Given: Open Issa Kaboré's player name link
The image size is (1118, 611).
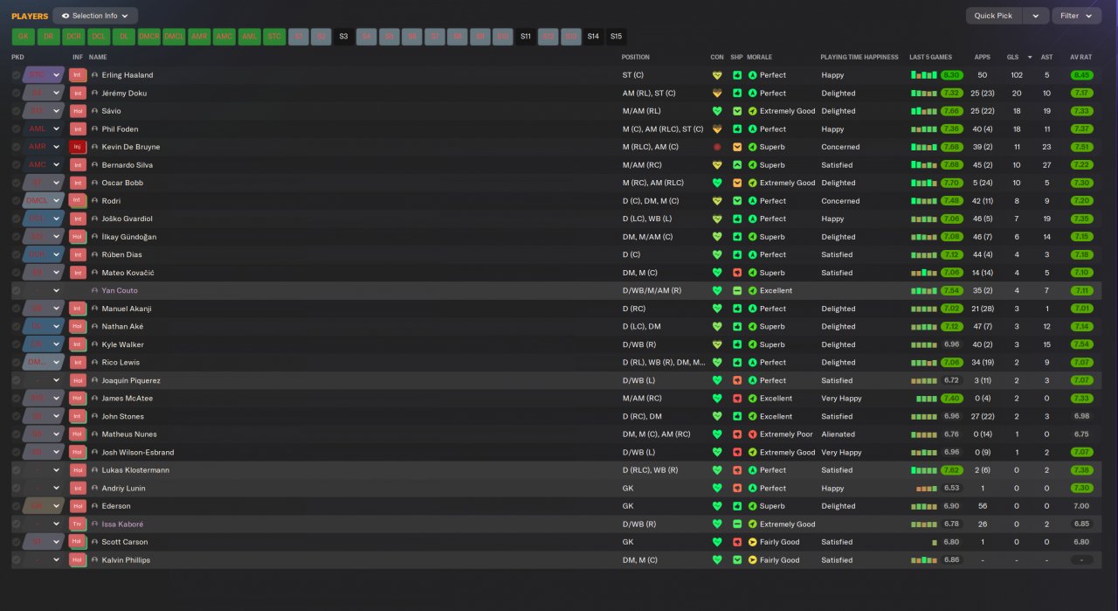Looking at the screenshot, I should [x=122, y=524].
